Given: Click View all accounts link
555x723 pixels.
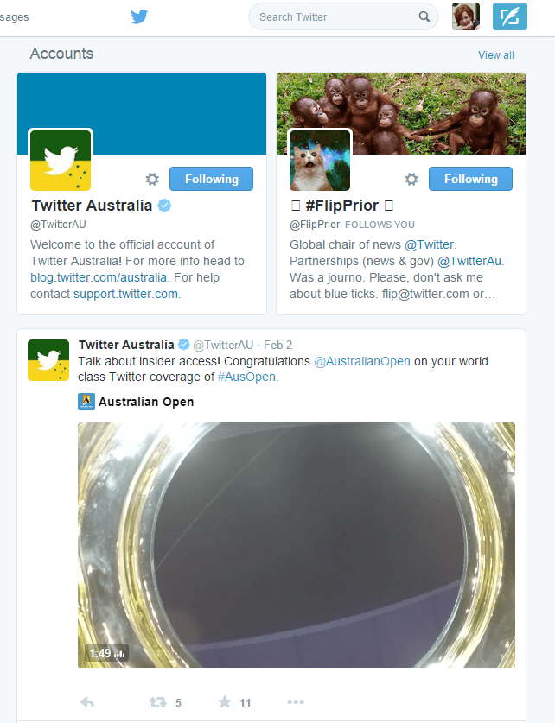Looking at the screenshot, I should (x=496, y=55).
